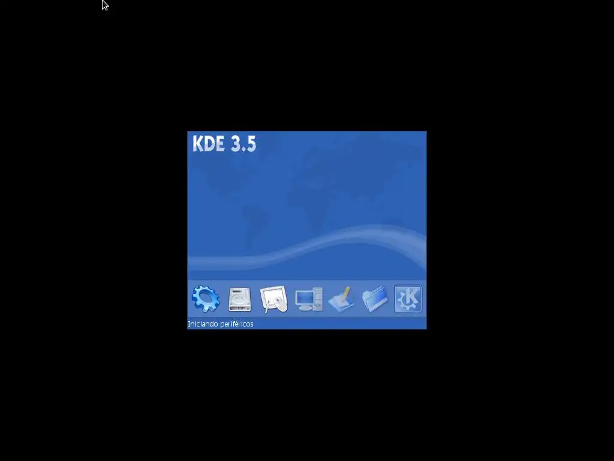
Task: Click the pencil and paper icon
Action: pos(341,299)
